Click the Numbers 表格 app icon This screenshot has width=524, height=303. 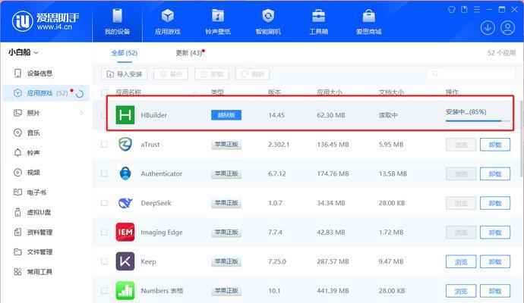coord(125,290)
